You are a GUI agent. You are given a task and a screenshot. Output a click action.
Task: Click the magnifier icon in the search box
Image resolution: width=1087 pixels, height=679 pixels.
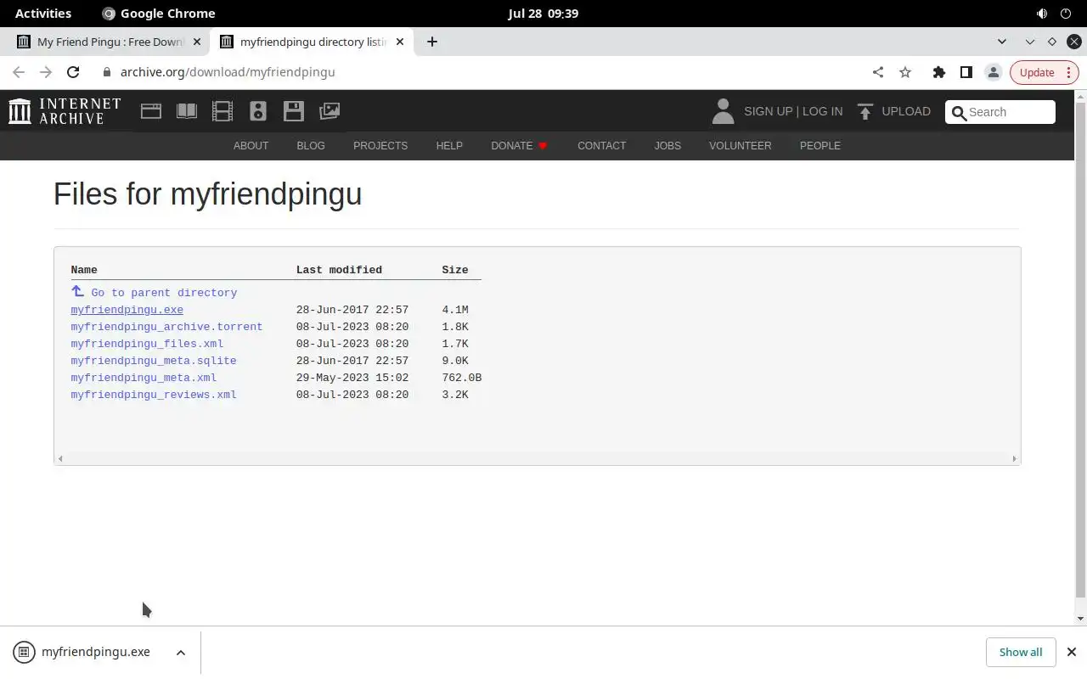click(960, 112)
